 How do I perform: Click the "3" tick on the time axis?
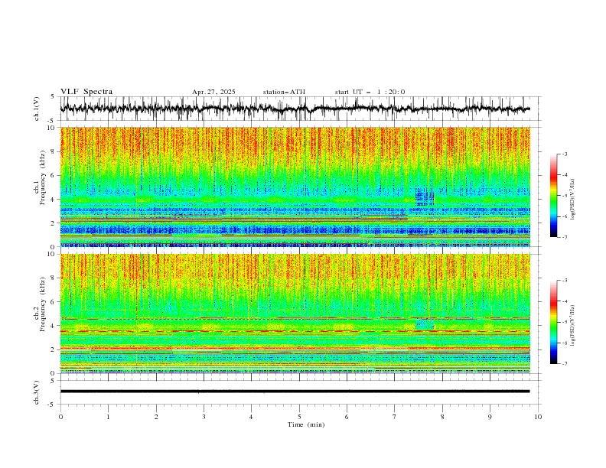click(x=204, y=417)
